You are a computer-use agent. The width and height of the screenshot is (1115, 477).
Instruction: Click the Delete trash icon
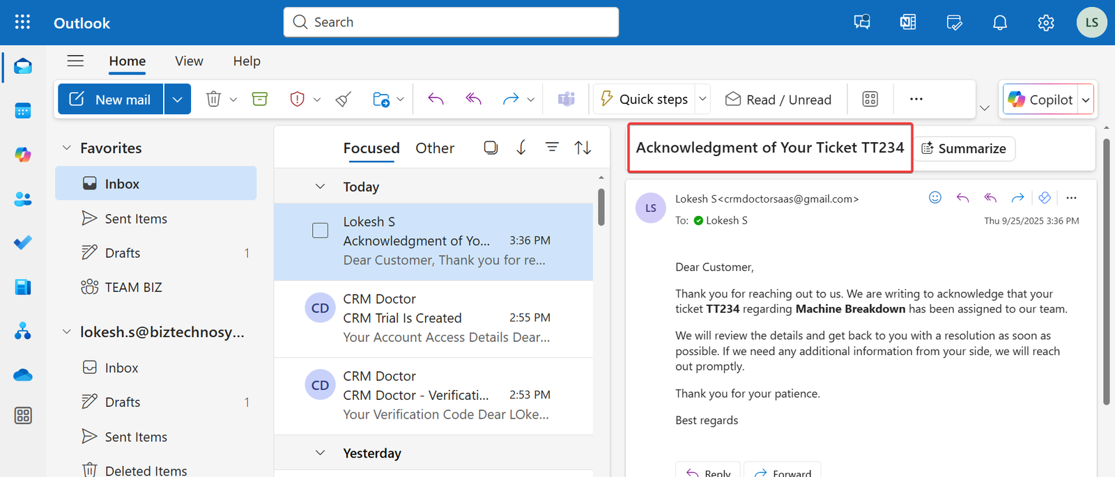[213, 100]
